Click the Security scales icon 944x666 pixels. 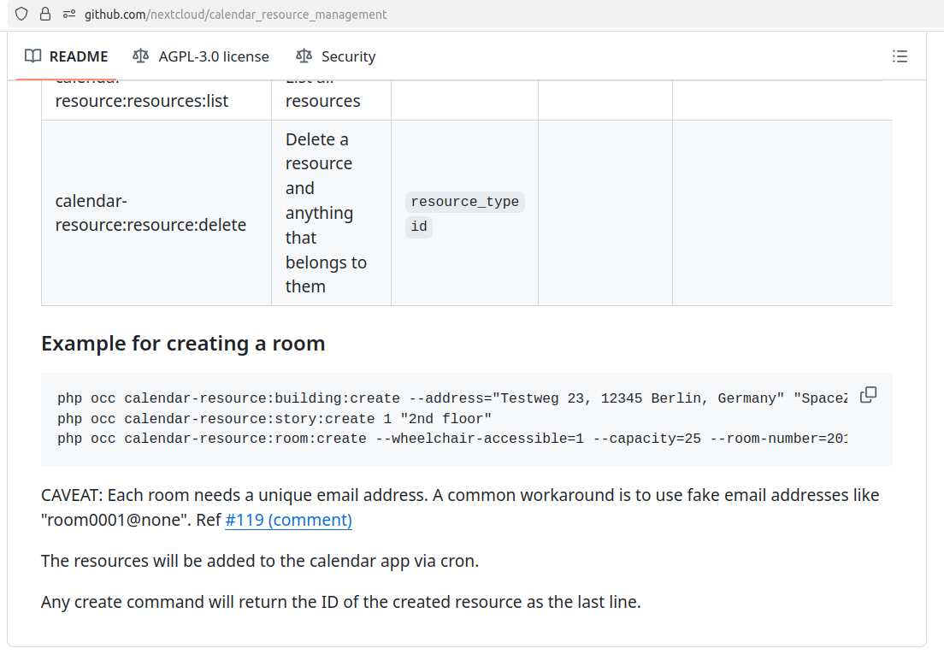pyautogui.click(x=304, y=56)
